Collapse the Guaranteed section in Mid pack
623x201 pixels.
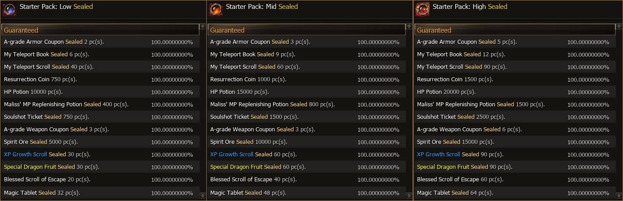click(x=306, y=30)
